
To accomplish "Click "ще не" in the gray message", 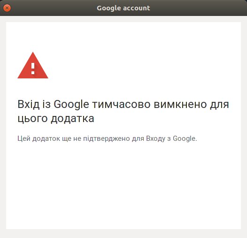I will coord(72,139).
